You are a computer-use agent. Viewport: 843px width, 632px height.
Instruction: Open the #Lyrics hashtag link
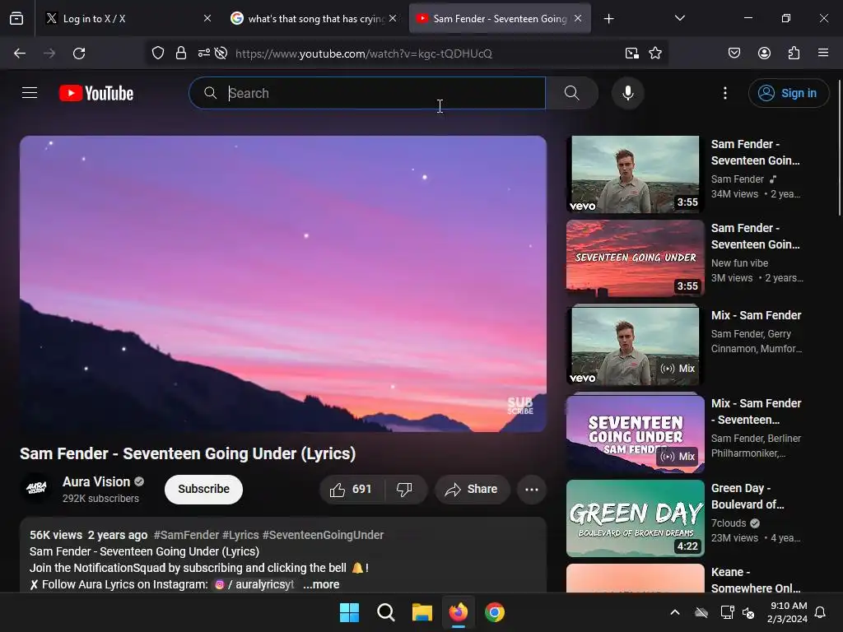point(241,535)
